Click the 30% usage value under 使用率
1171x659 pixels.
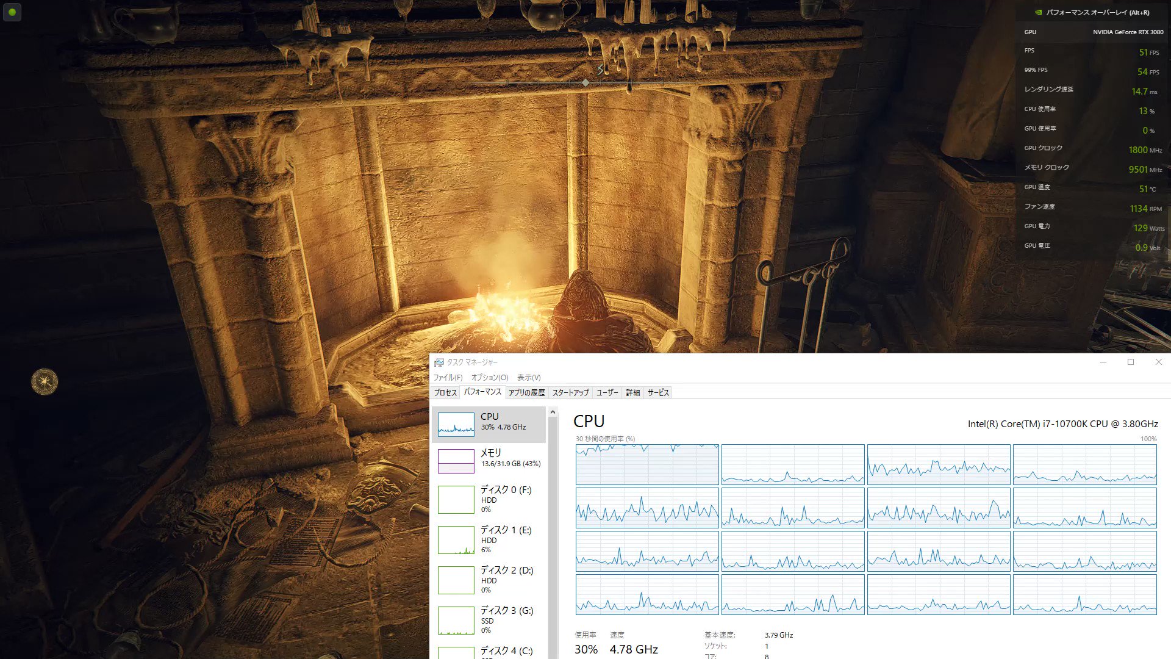coord(586,650)
